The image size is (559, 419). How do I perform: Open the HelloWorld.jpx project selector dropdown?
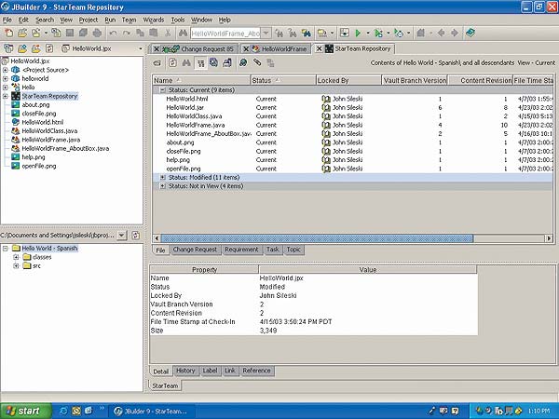click(141, 48)
